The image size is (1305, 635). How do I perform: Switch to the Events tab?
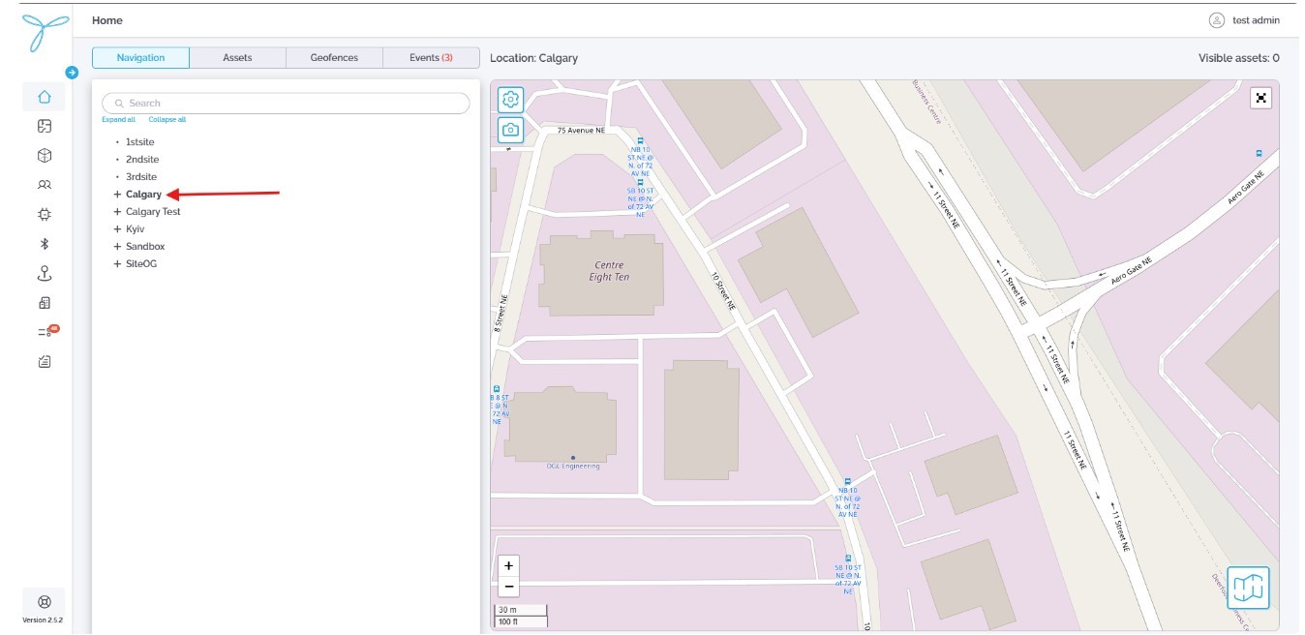coord(431,58)
